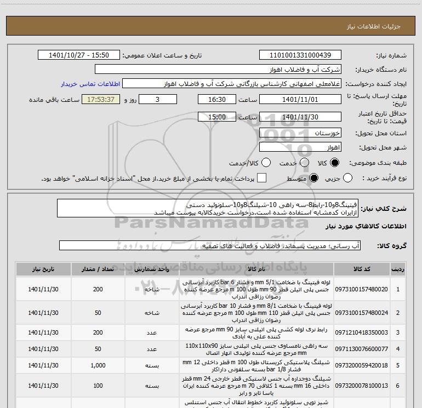Click the city field اهواز
Viewport: 422px width, 408px height.
(300, 147)
